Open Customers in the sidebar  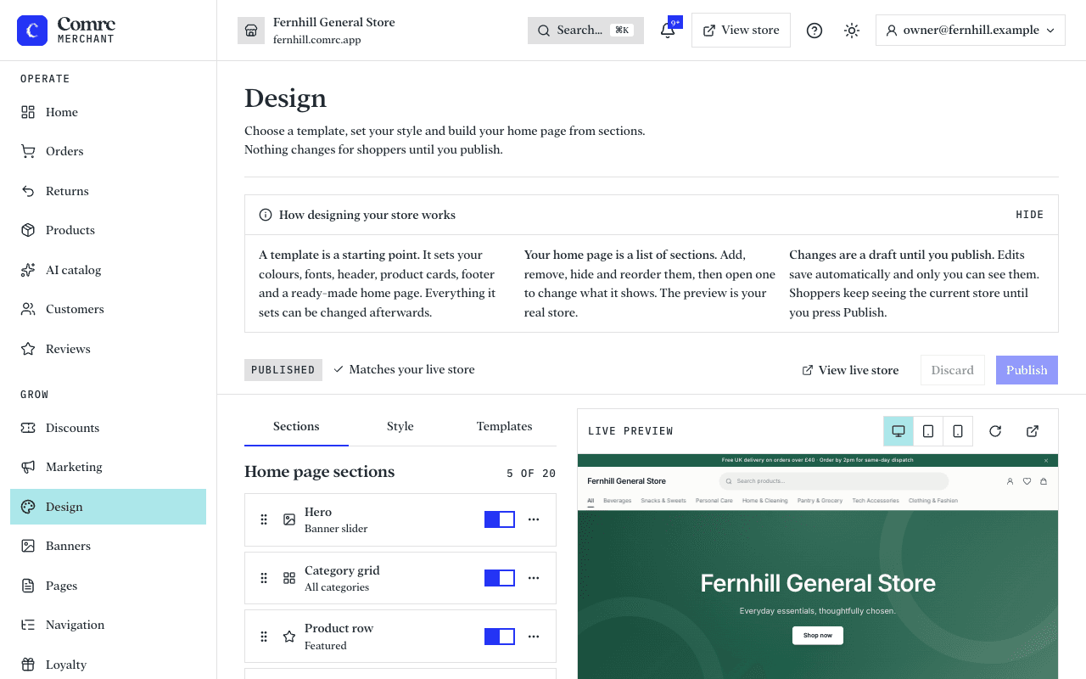tap(109, 309)
